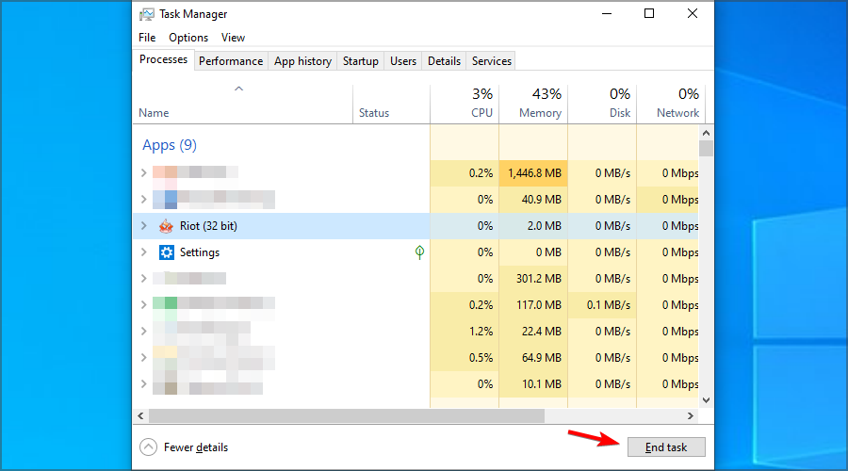
Task: Expand the Settings process row
Action: click(x=144, y=252)
